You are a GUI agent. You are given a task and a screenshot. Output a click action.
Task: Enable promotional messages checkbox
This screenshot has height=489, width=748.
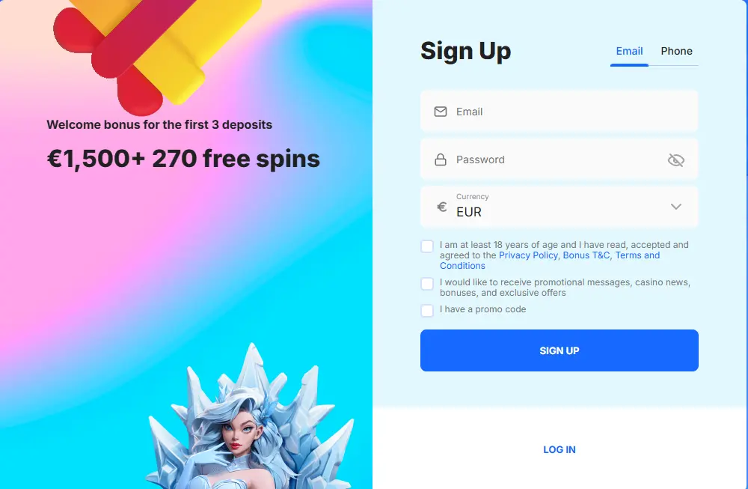tap(427, 284)
